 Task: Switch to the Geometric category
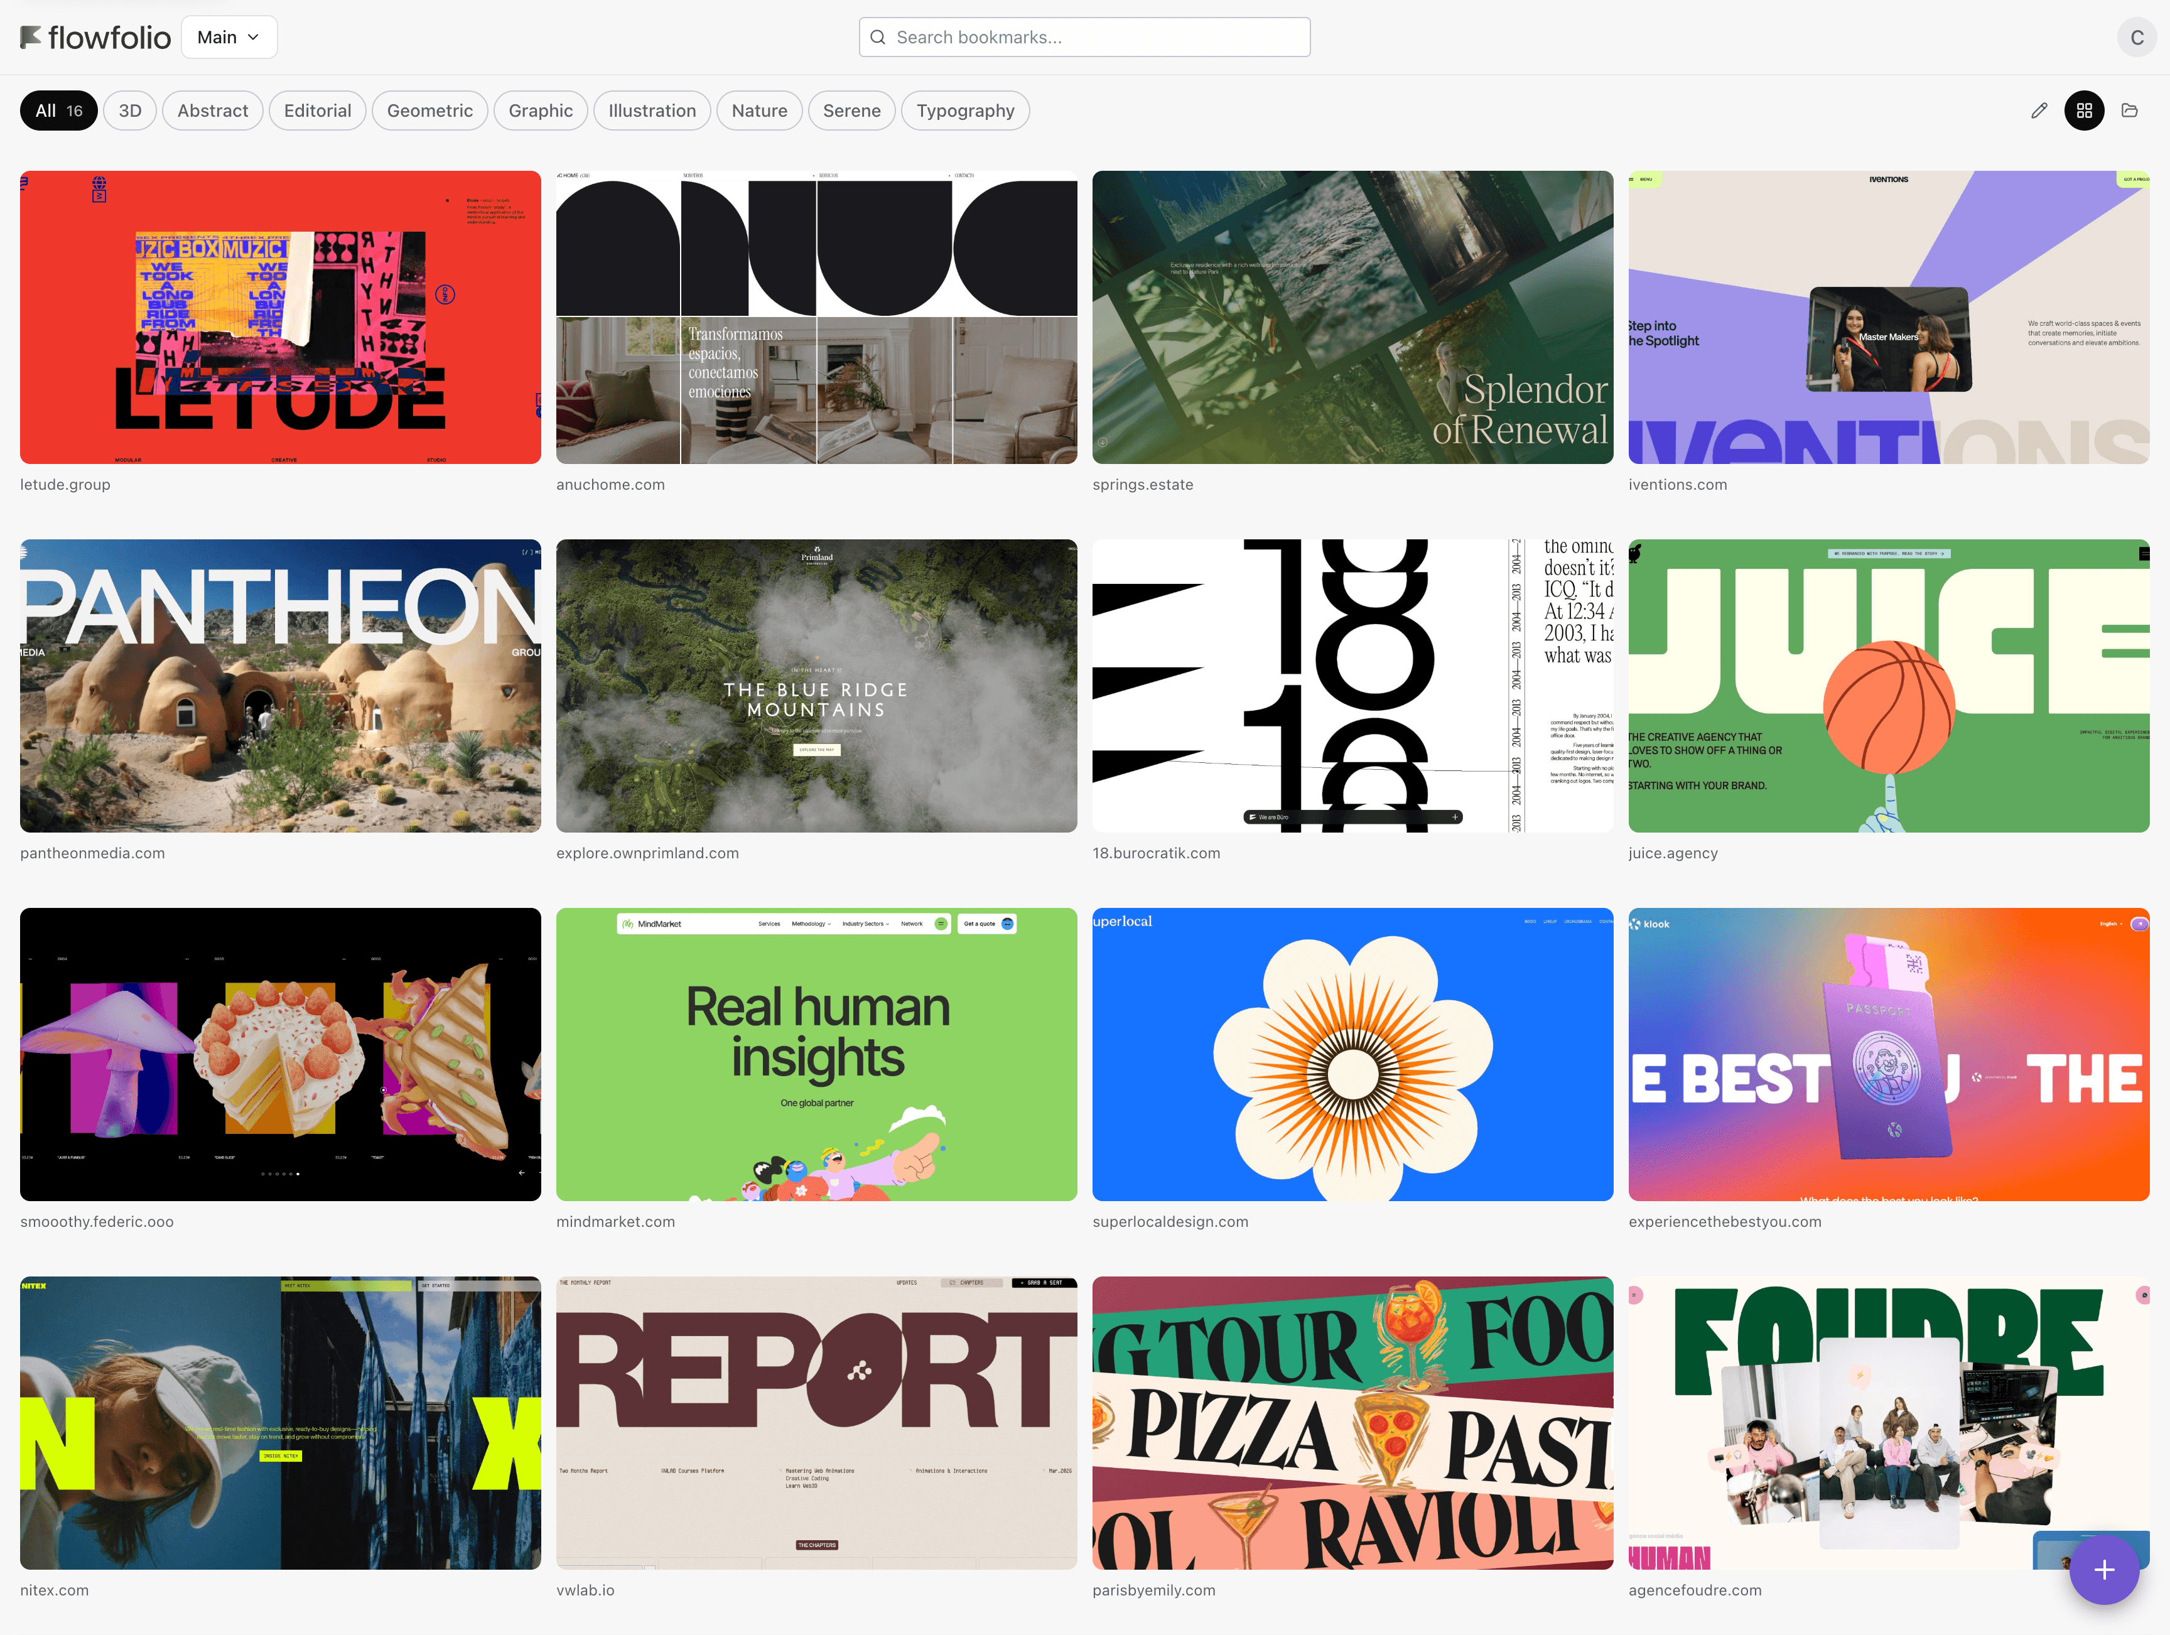click(x=429, y=110)
